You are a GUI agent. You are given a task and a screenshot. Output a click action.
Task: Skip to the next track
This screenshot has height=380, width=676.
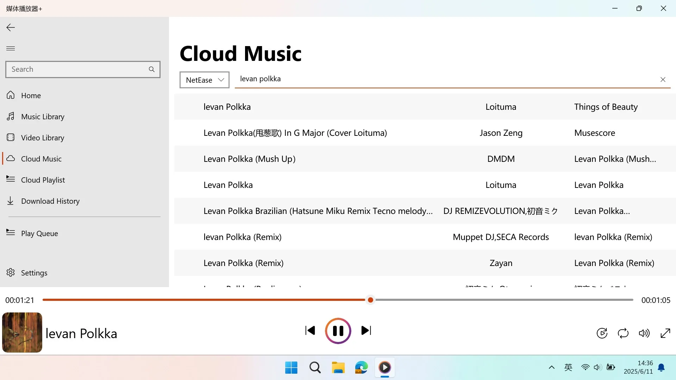pos(366,330)
